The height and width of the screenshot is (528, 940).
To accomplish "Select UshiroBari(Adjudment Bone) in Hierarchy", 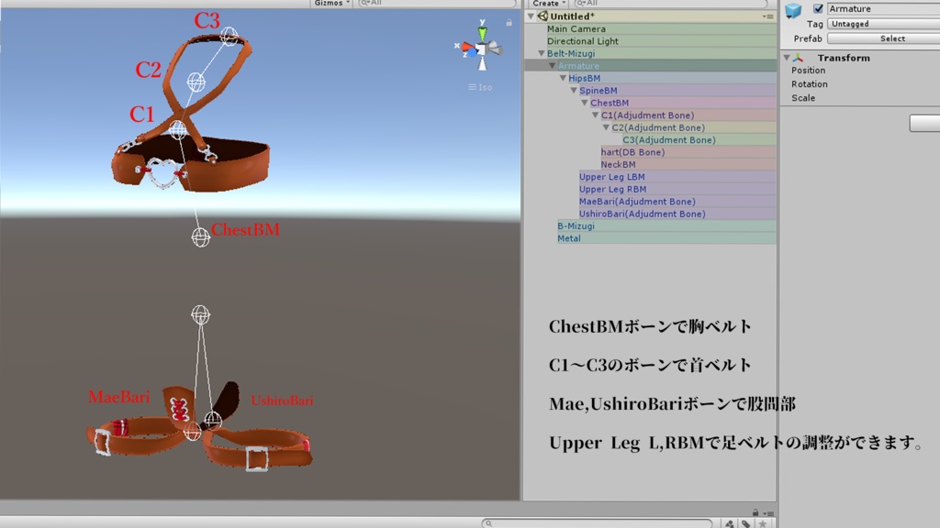I will tap(642, 214).
